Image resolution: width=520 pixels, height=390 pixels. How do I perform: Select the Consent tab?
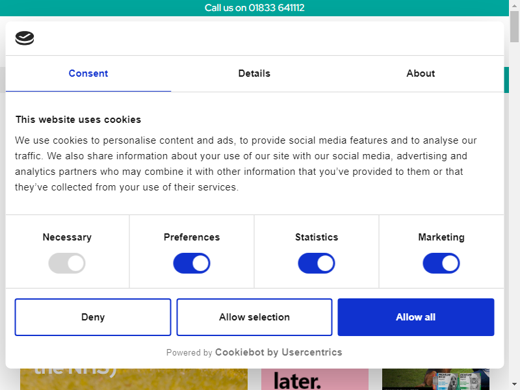pos(88,73)
